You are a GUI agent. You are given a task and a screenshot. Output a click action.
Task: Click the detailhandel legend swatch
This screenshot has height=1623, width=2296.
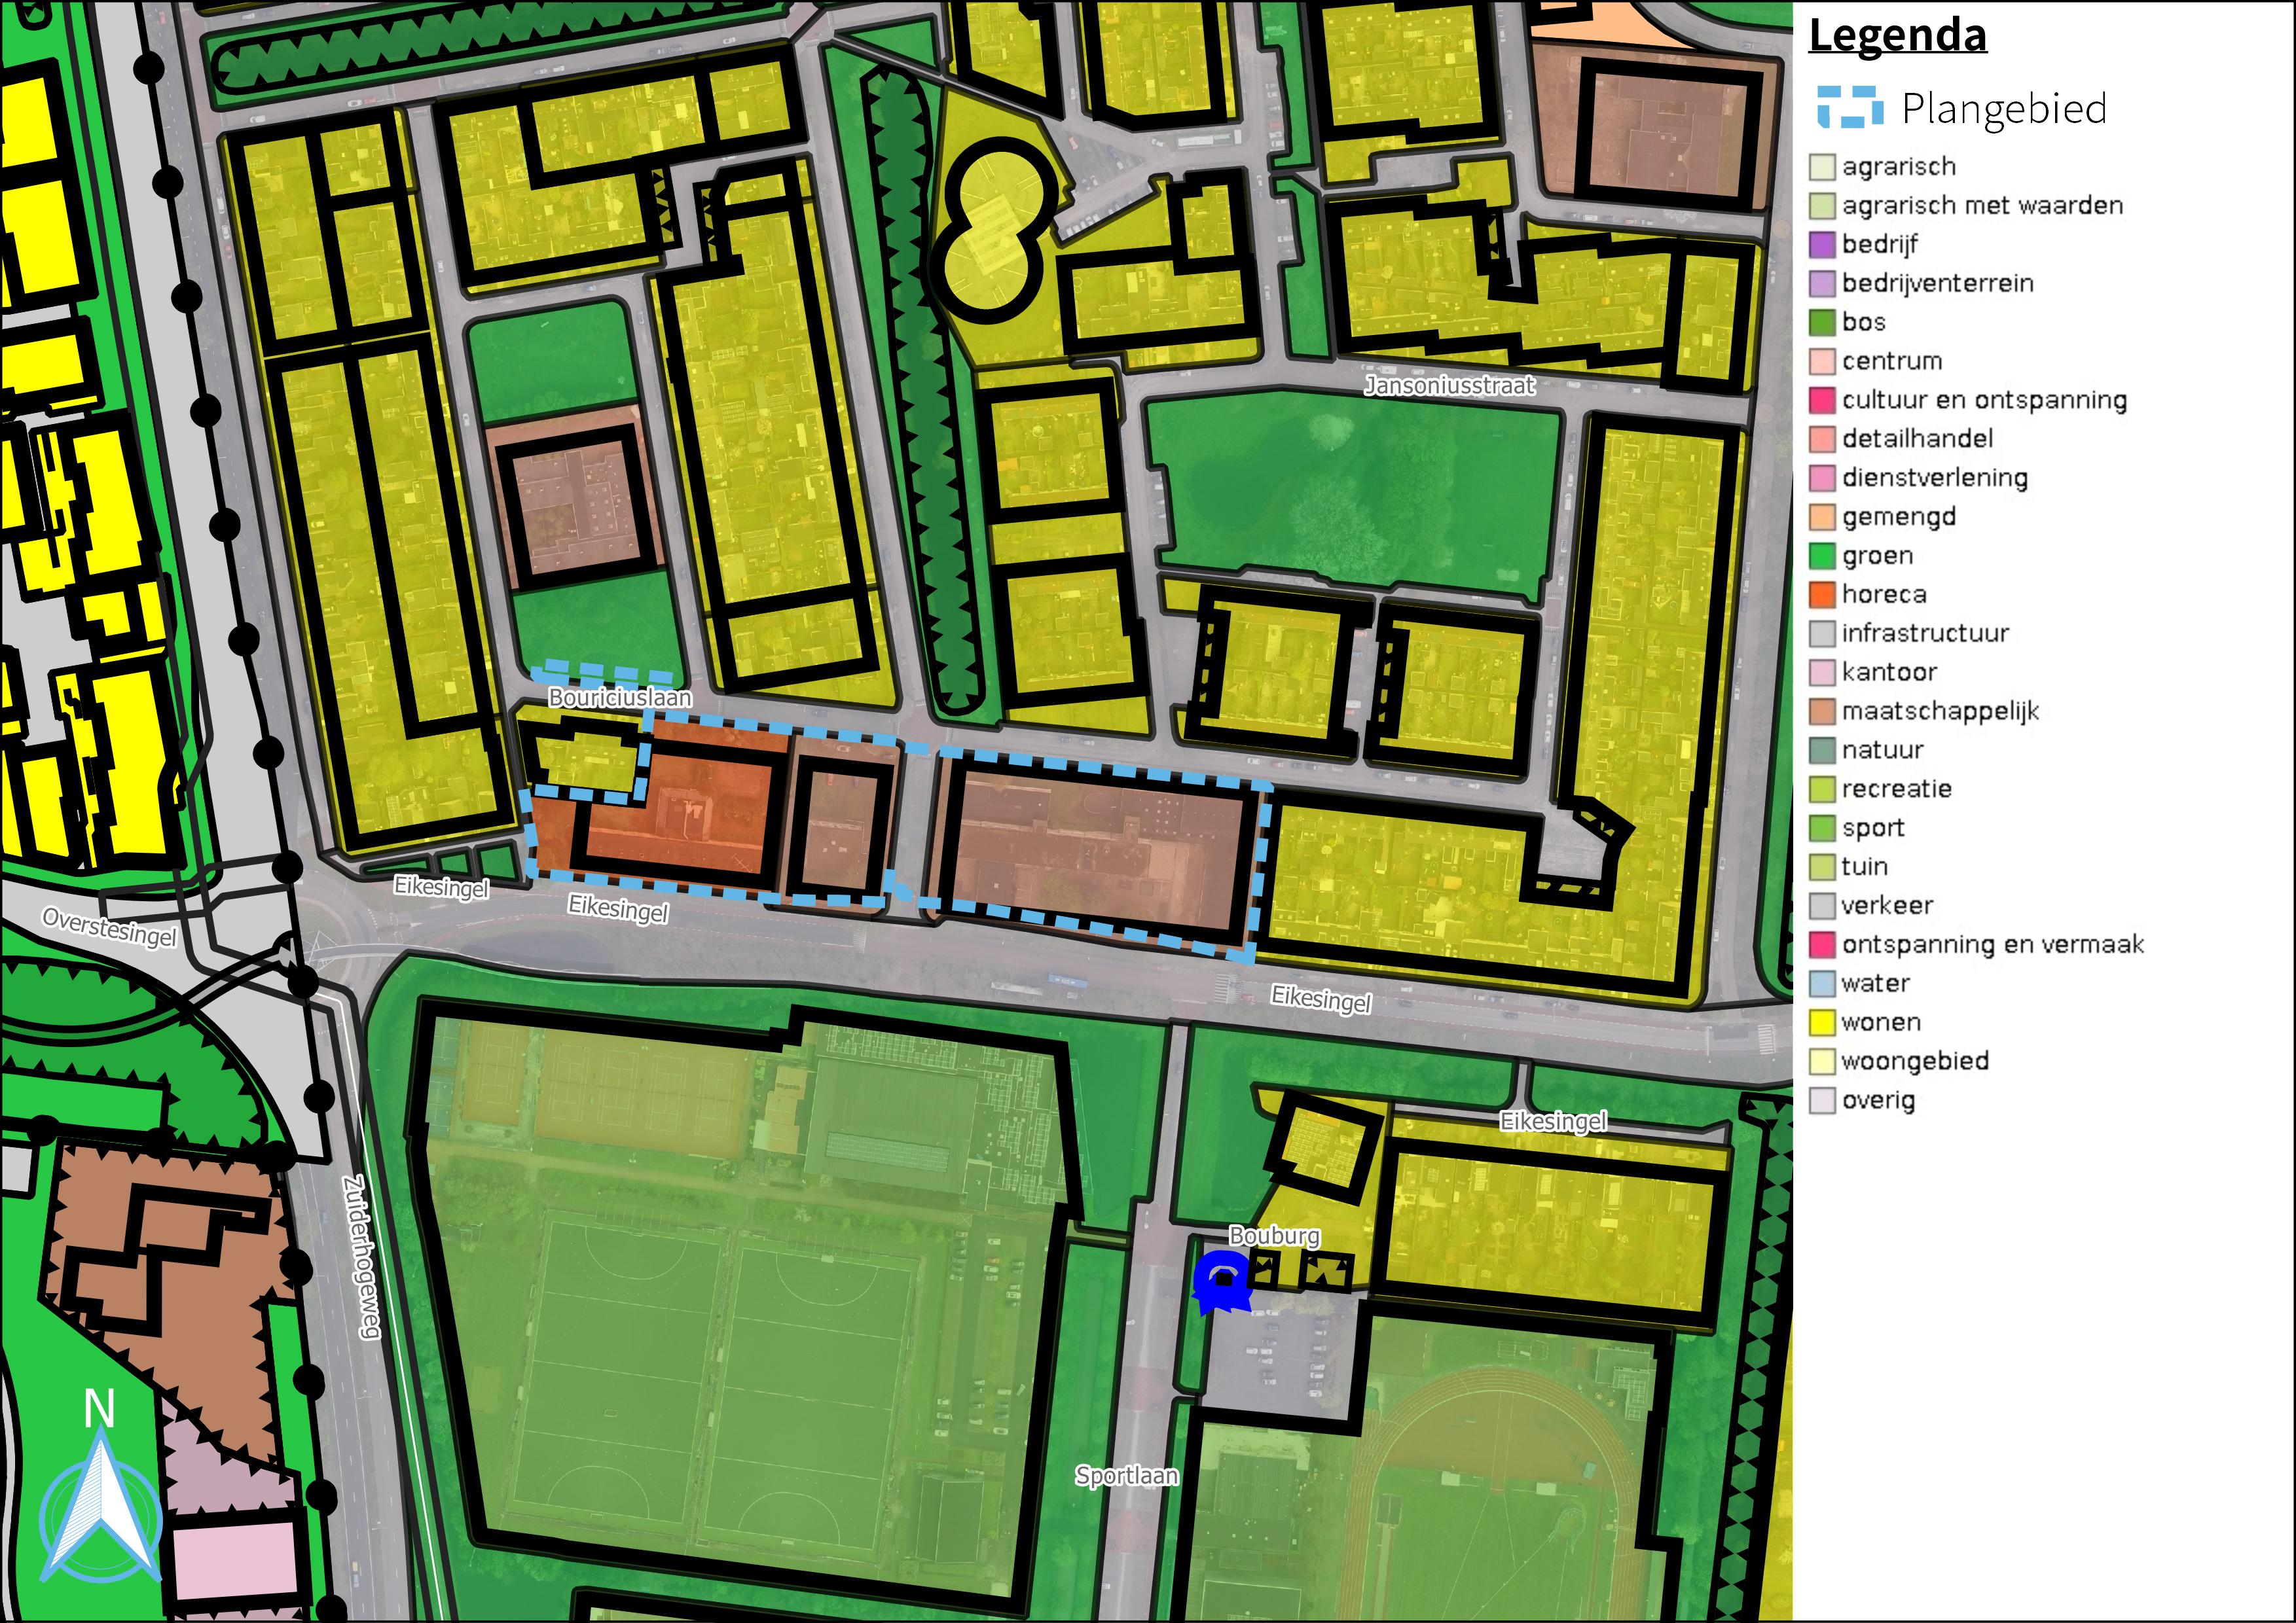(1822, 438)
